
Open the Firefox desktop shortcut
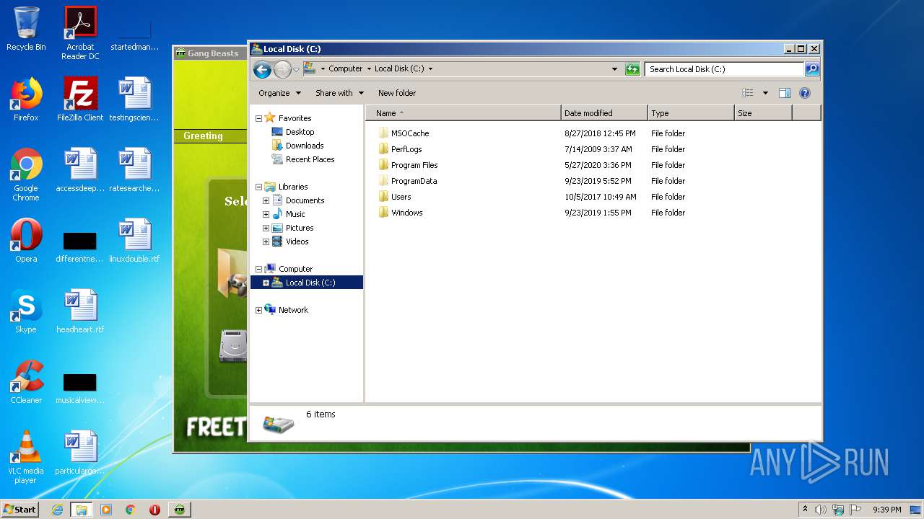(26, 99)
